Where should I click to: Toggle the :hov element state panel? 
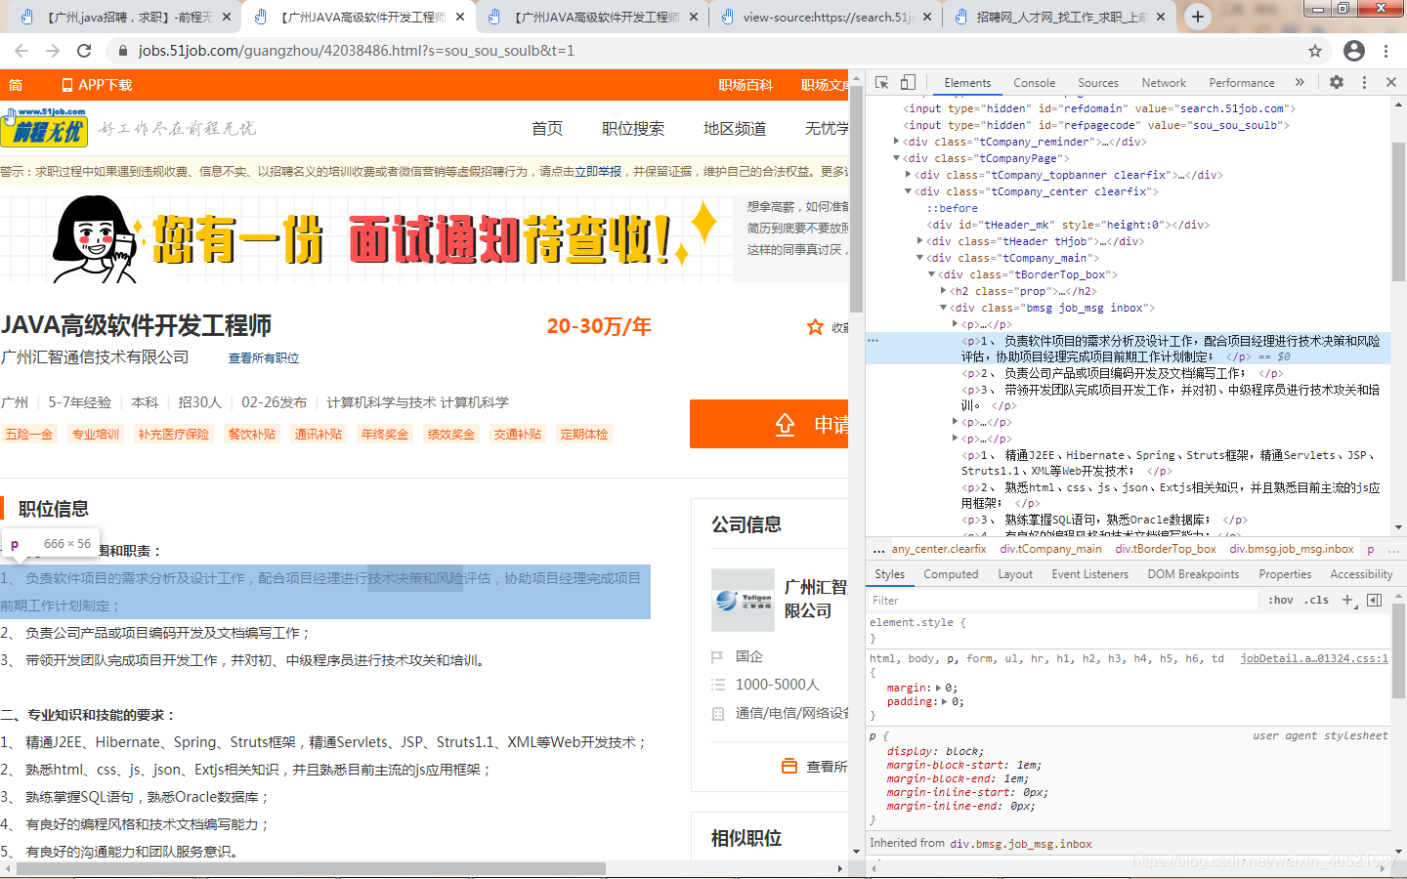click(x=1280, y=600)
